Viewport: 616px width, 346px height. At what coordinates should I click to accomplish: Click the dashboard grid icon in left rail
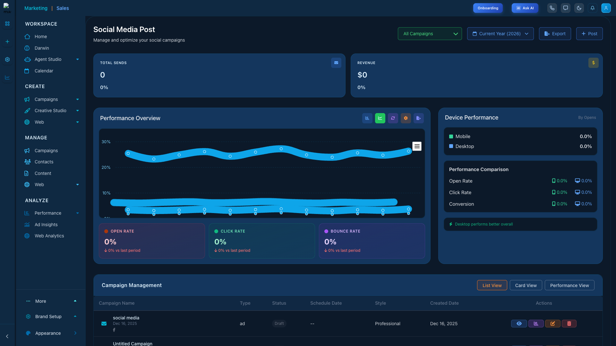pos(7,24)
